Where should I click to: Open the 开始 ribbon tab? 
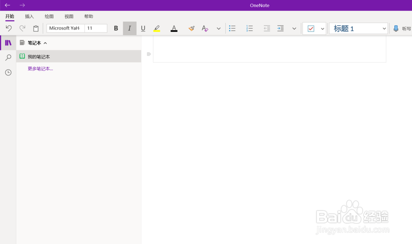[10, 16]
